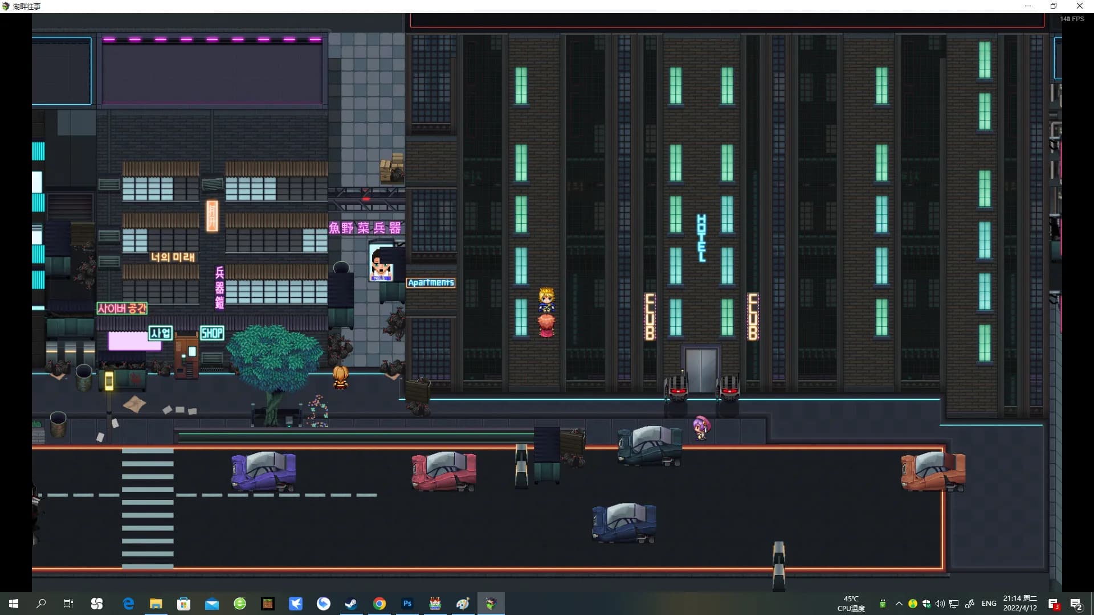Open the yellow-green round tray icon
The height and width of the screenshot is (615, 1094).
913,604
